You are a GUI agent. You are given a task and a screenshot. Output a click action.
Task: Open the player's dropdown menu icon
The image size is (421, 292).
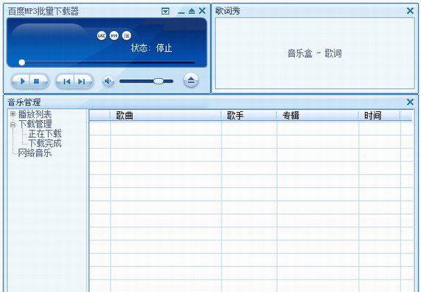click(165, 11)
